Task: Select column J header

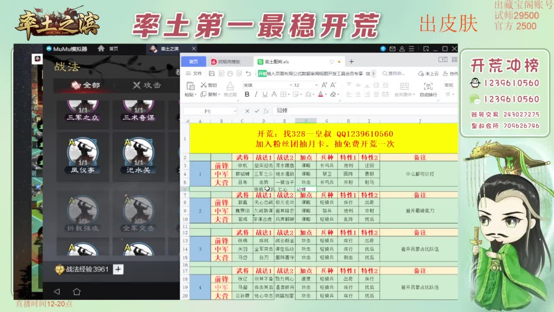Action: 419,121
